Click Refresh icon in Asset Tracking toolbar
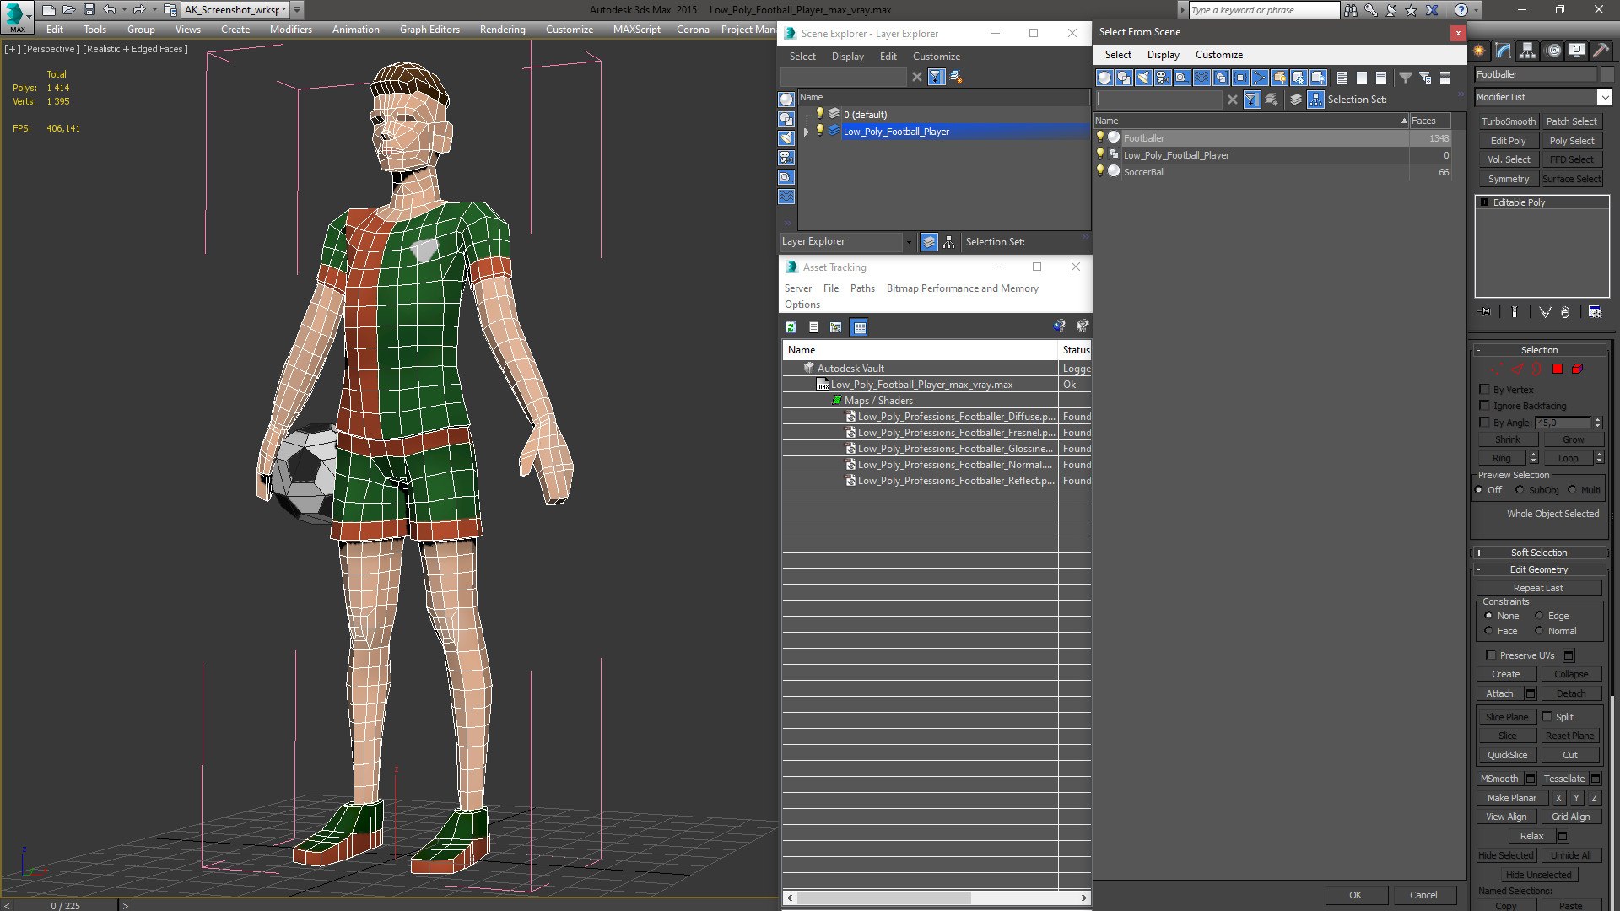 (x=791, y=327)
